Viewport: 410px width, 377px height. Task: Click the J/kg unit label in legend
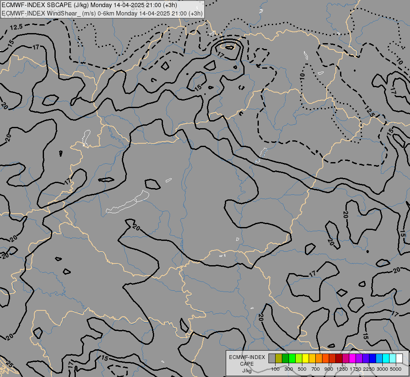click(247, 371)
